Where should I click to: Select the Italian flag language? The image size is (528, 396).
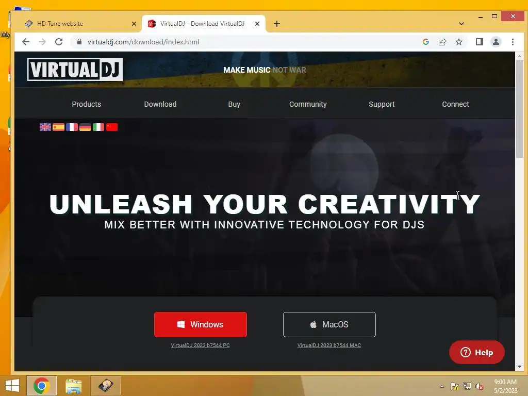tap(98, 127)
